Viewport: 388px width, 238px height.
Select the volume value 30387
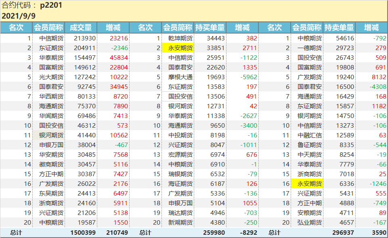[86, 174]
